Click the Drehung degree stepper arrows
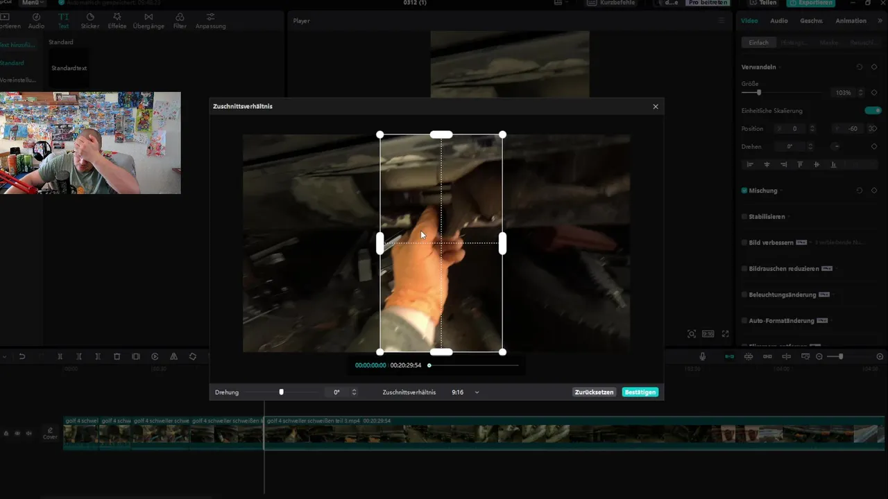This screenshot has width=888, height=499. click(354, 392)
